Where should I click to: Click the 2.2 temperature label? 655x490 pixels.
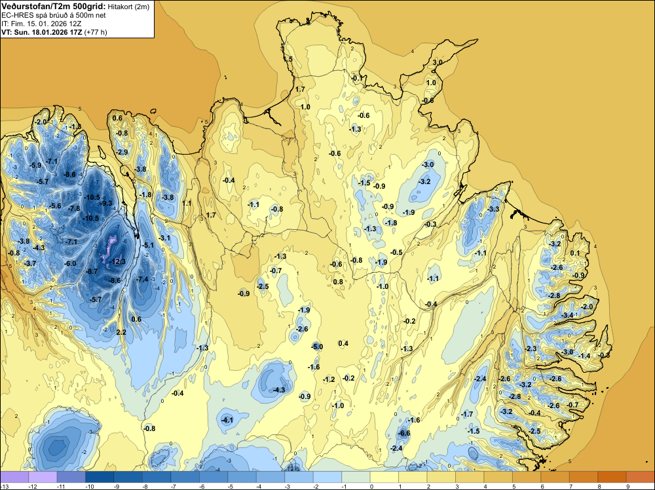(x=121, y=333)
